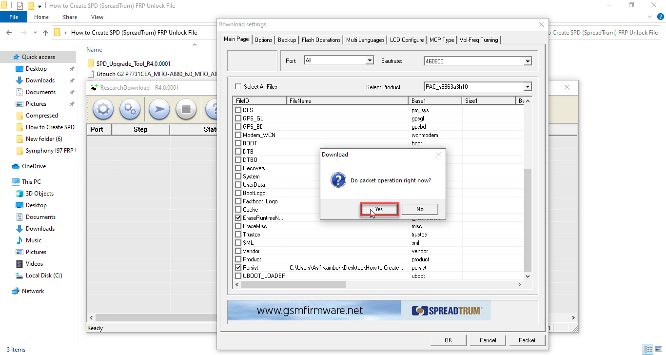Click the Up one level arrow in Explorer

point(45,33)
